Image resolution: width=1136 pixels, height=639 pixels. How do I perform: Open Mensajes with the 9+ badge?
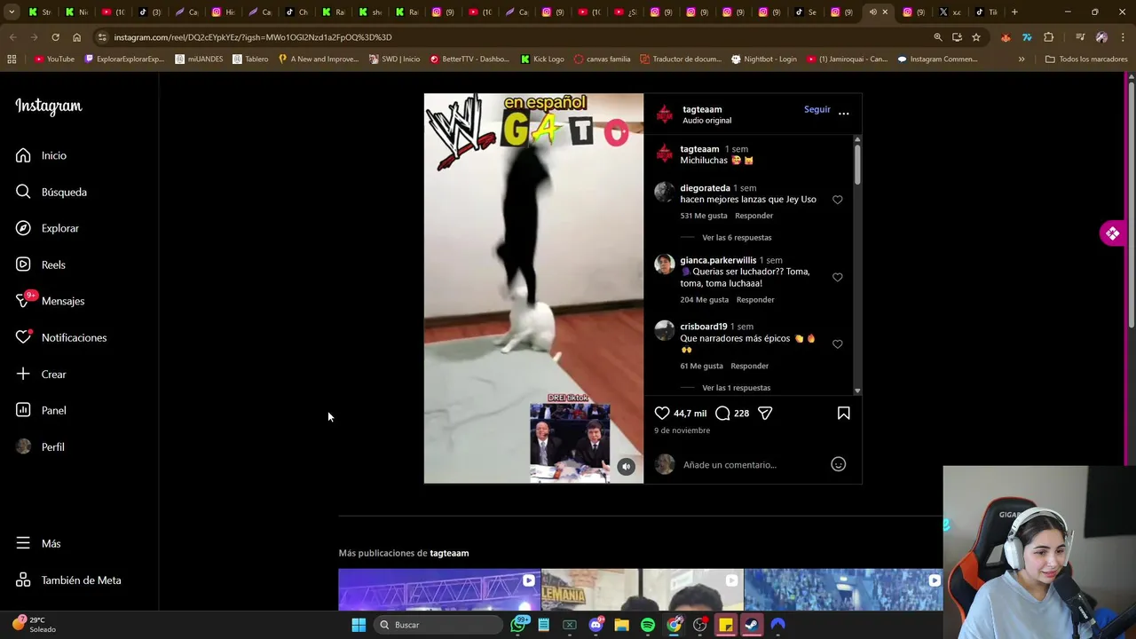tap(51, 301)
